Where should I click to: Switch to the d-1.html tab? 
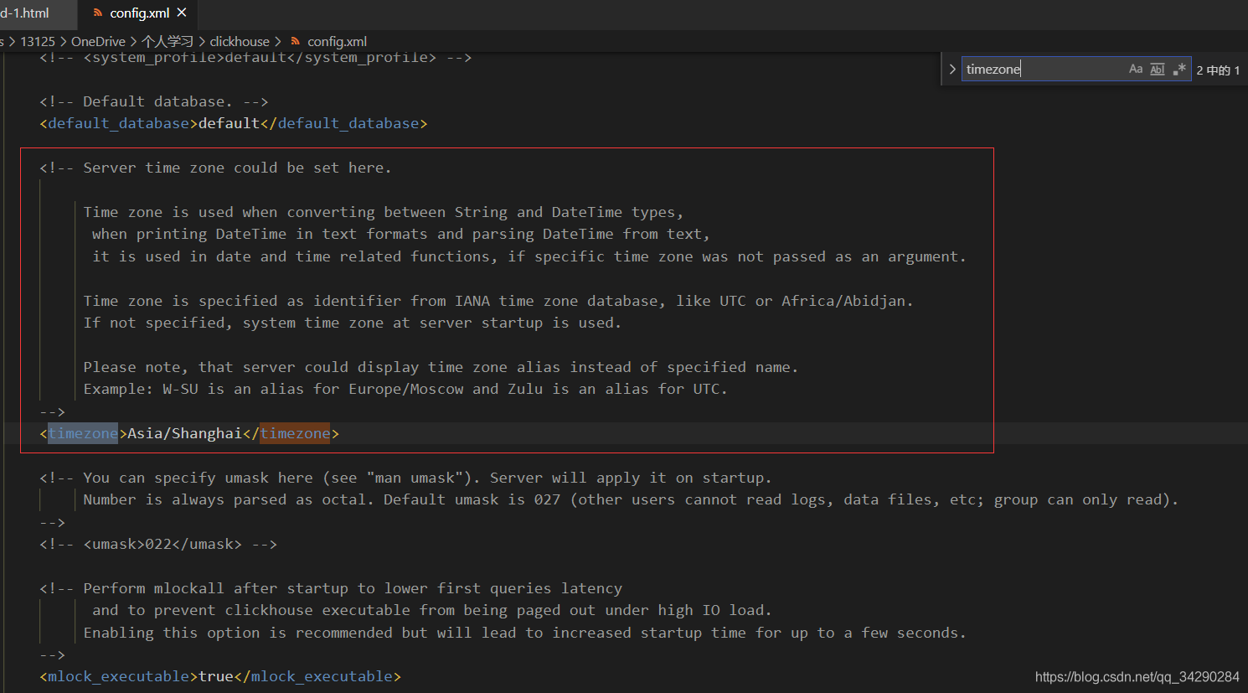click(25, 13)
